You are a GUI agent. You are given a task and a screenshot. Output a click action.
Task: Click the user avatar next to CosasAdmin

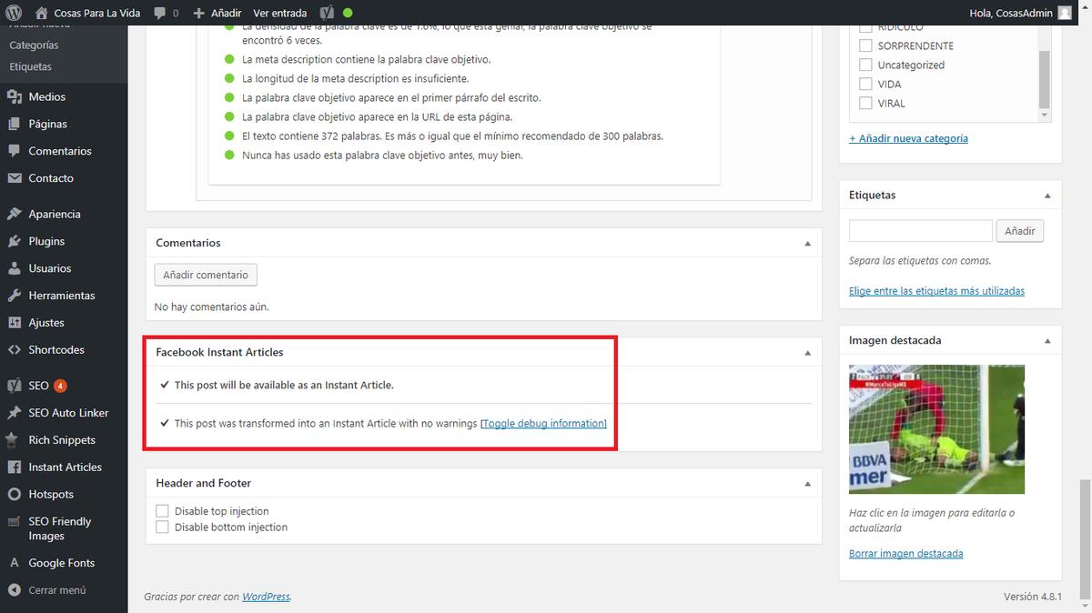coord(1065,13)
